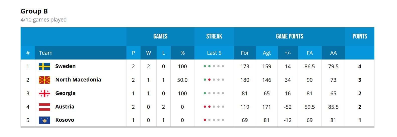Image resolution: width=397 pixels, height=137 pixels.
Task: Select the Kosovo team name
Action: 64,120
